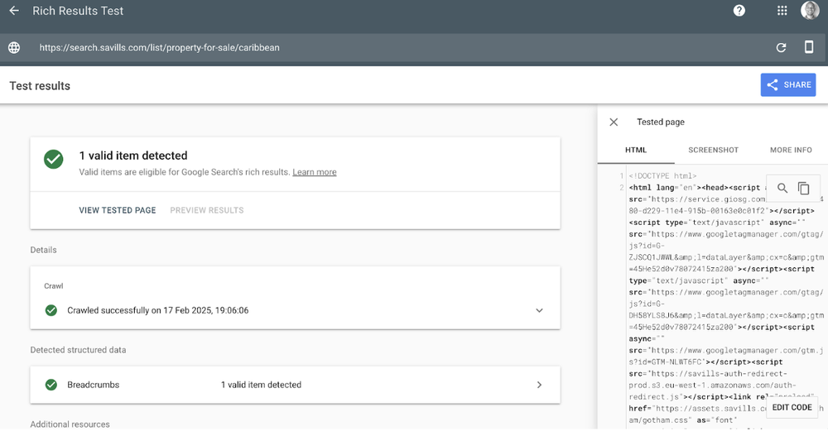Viewport: 828px width, 436px height.
Task: Click the 'Crawl' label
Action: (53, 286)
